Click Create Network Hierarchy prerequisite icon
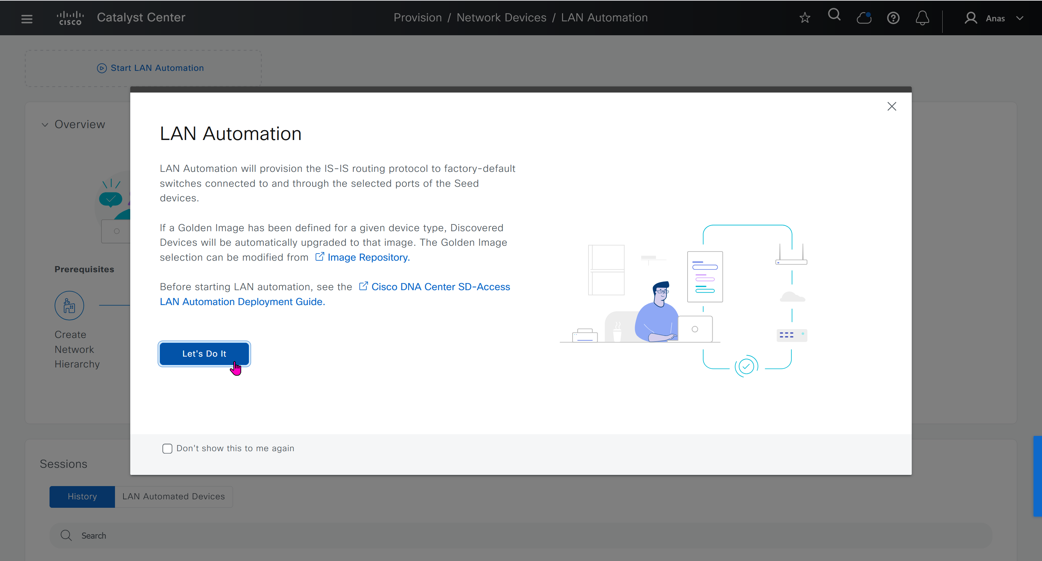This screenshot has width=1042, height=561. [x=69, y=305]
